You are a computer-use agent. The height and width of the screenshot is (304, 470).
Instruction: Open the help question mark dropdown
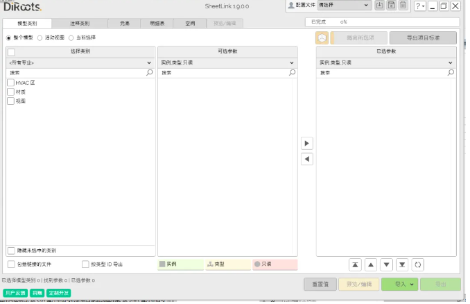(x=420, y=6)
